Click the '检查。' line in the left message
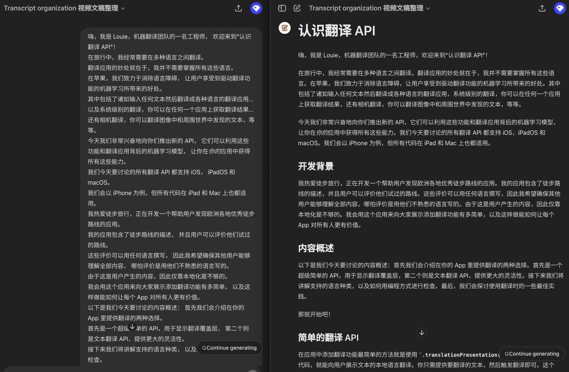Viewport: 569px width, 372px height. click(x=96, y=360)
